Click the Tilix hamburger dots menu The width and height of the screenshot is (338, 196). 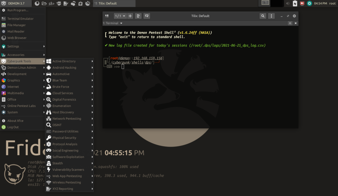[271, 16]
